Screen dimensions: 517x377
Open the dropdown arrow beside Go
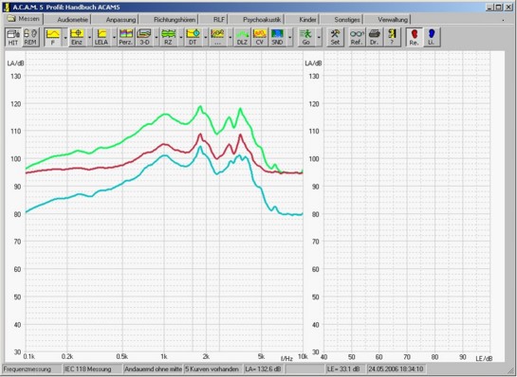[319, 37]
